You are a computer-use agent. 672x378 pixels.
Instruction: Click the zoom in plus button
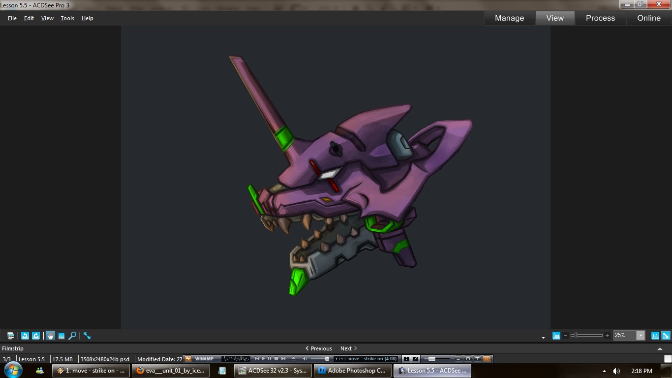(x=607, y=336)
